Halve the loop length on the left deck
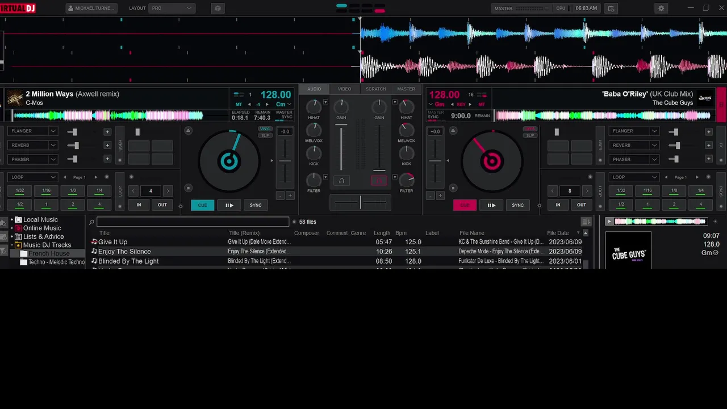This screenshot has width=727, height=409. tap(134, 191)
